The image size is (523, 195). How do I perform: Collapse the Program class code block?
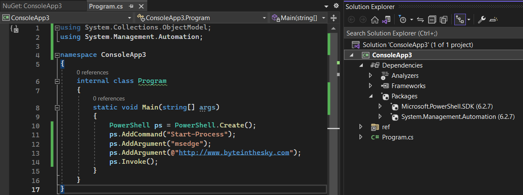tap(57, 81)
